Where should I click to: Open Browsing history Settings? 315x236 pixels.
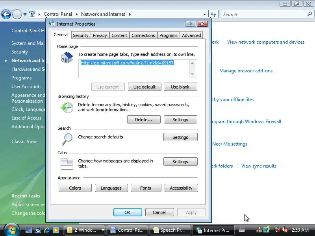tap(180, 120)
